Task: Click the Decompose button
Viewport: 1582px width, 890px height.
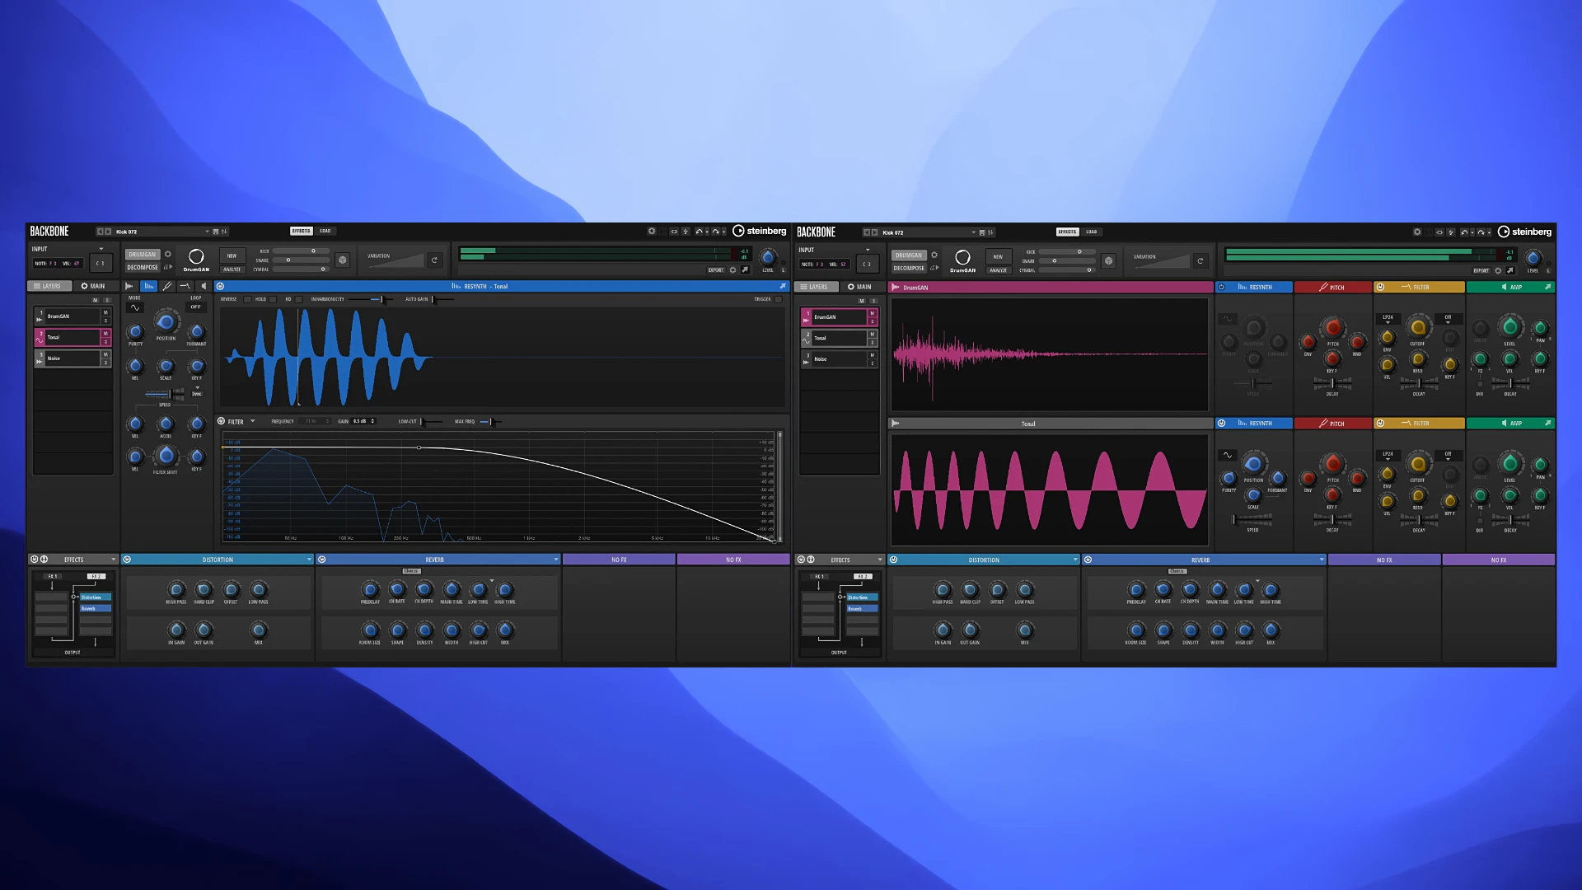Action: click(143, 267)
